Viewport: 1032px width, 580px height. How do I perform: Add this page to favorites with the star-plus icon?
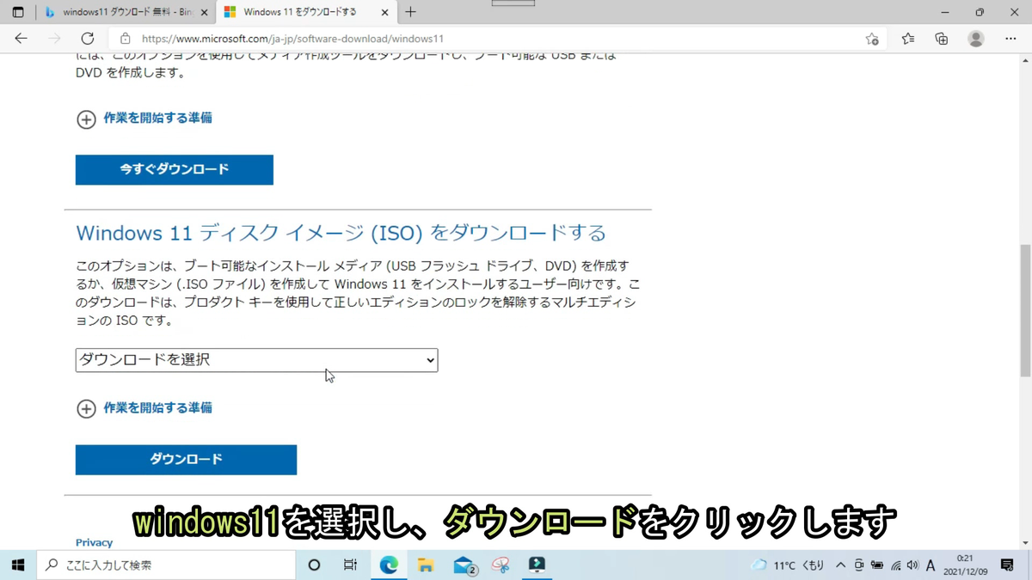tap(872, 39)
